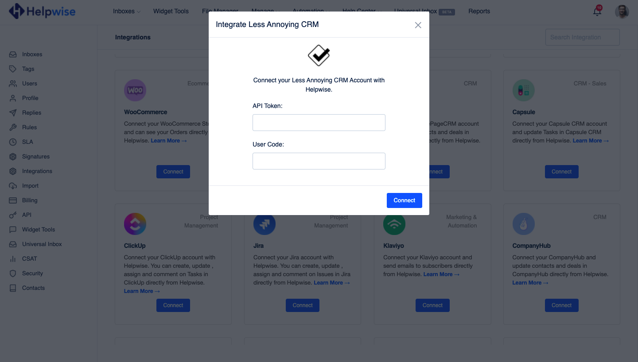Select the Jira integration logo
Image resolution: width=638 pixels, height=362 pixels.
pos(265,224)
